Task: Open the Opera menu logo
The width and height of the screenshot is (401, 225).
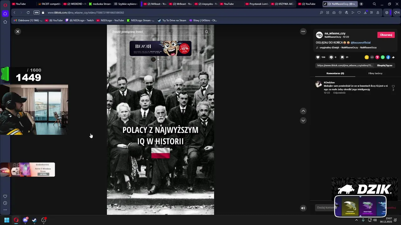Action: pyautogui.click(x=5, y=5)
